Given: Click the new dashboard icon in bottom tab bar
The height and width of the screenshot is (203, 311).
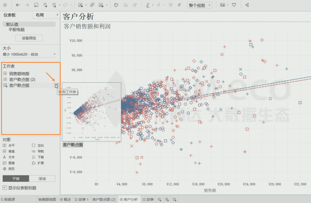Looking at the screenshot, I should pos(167,200).
